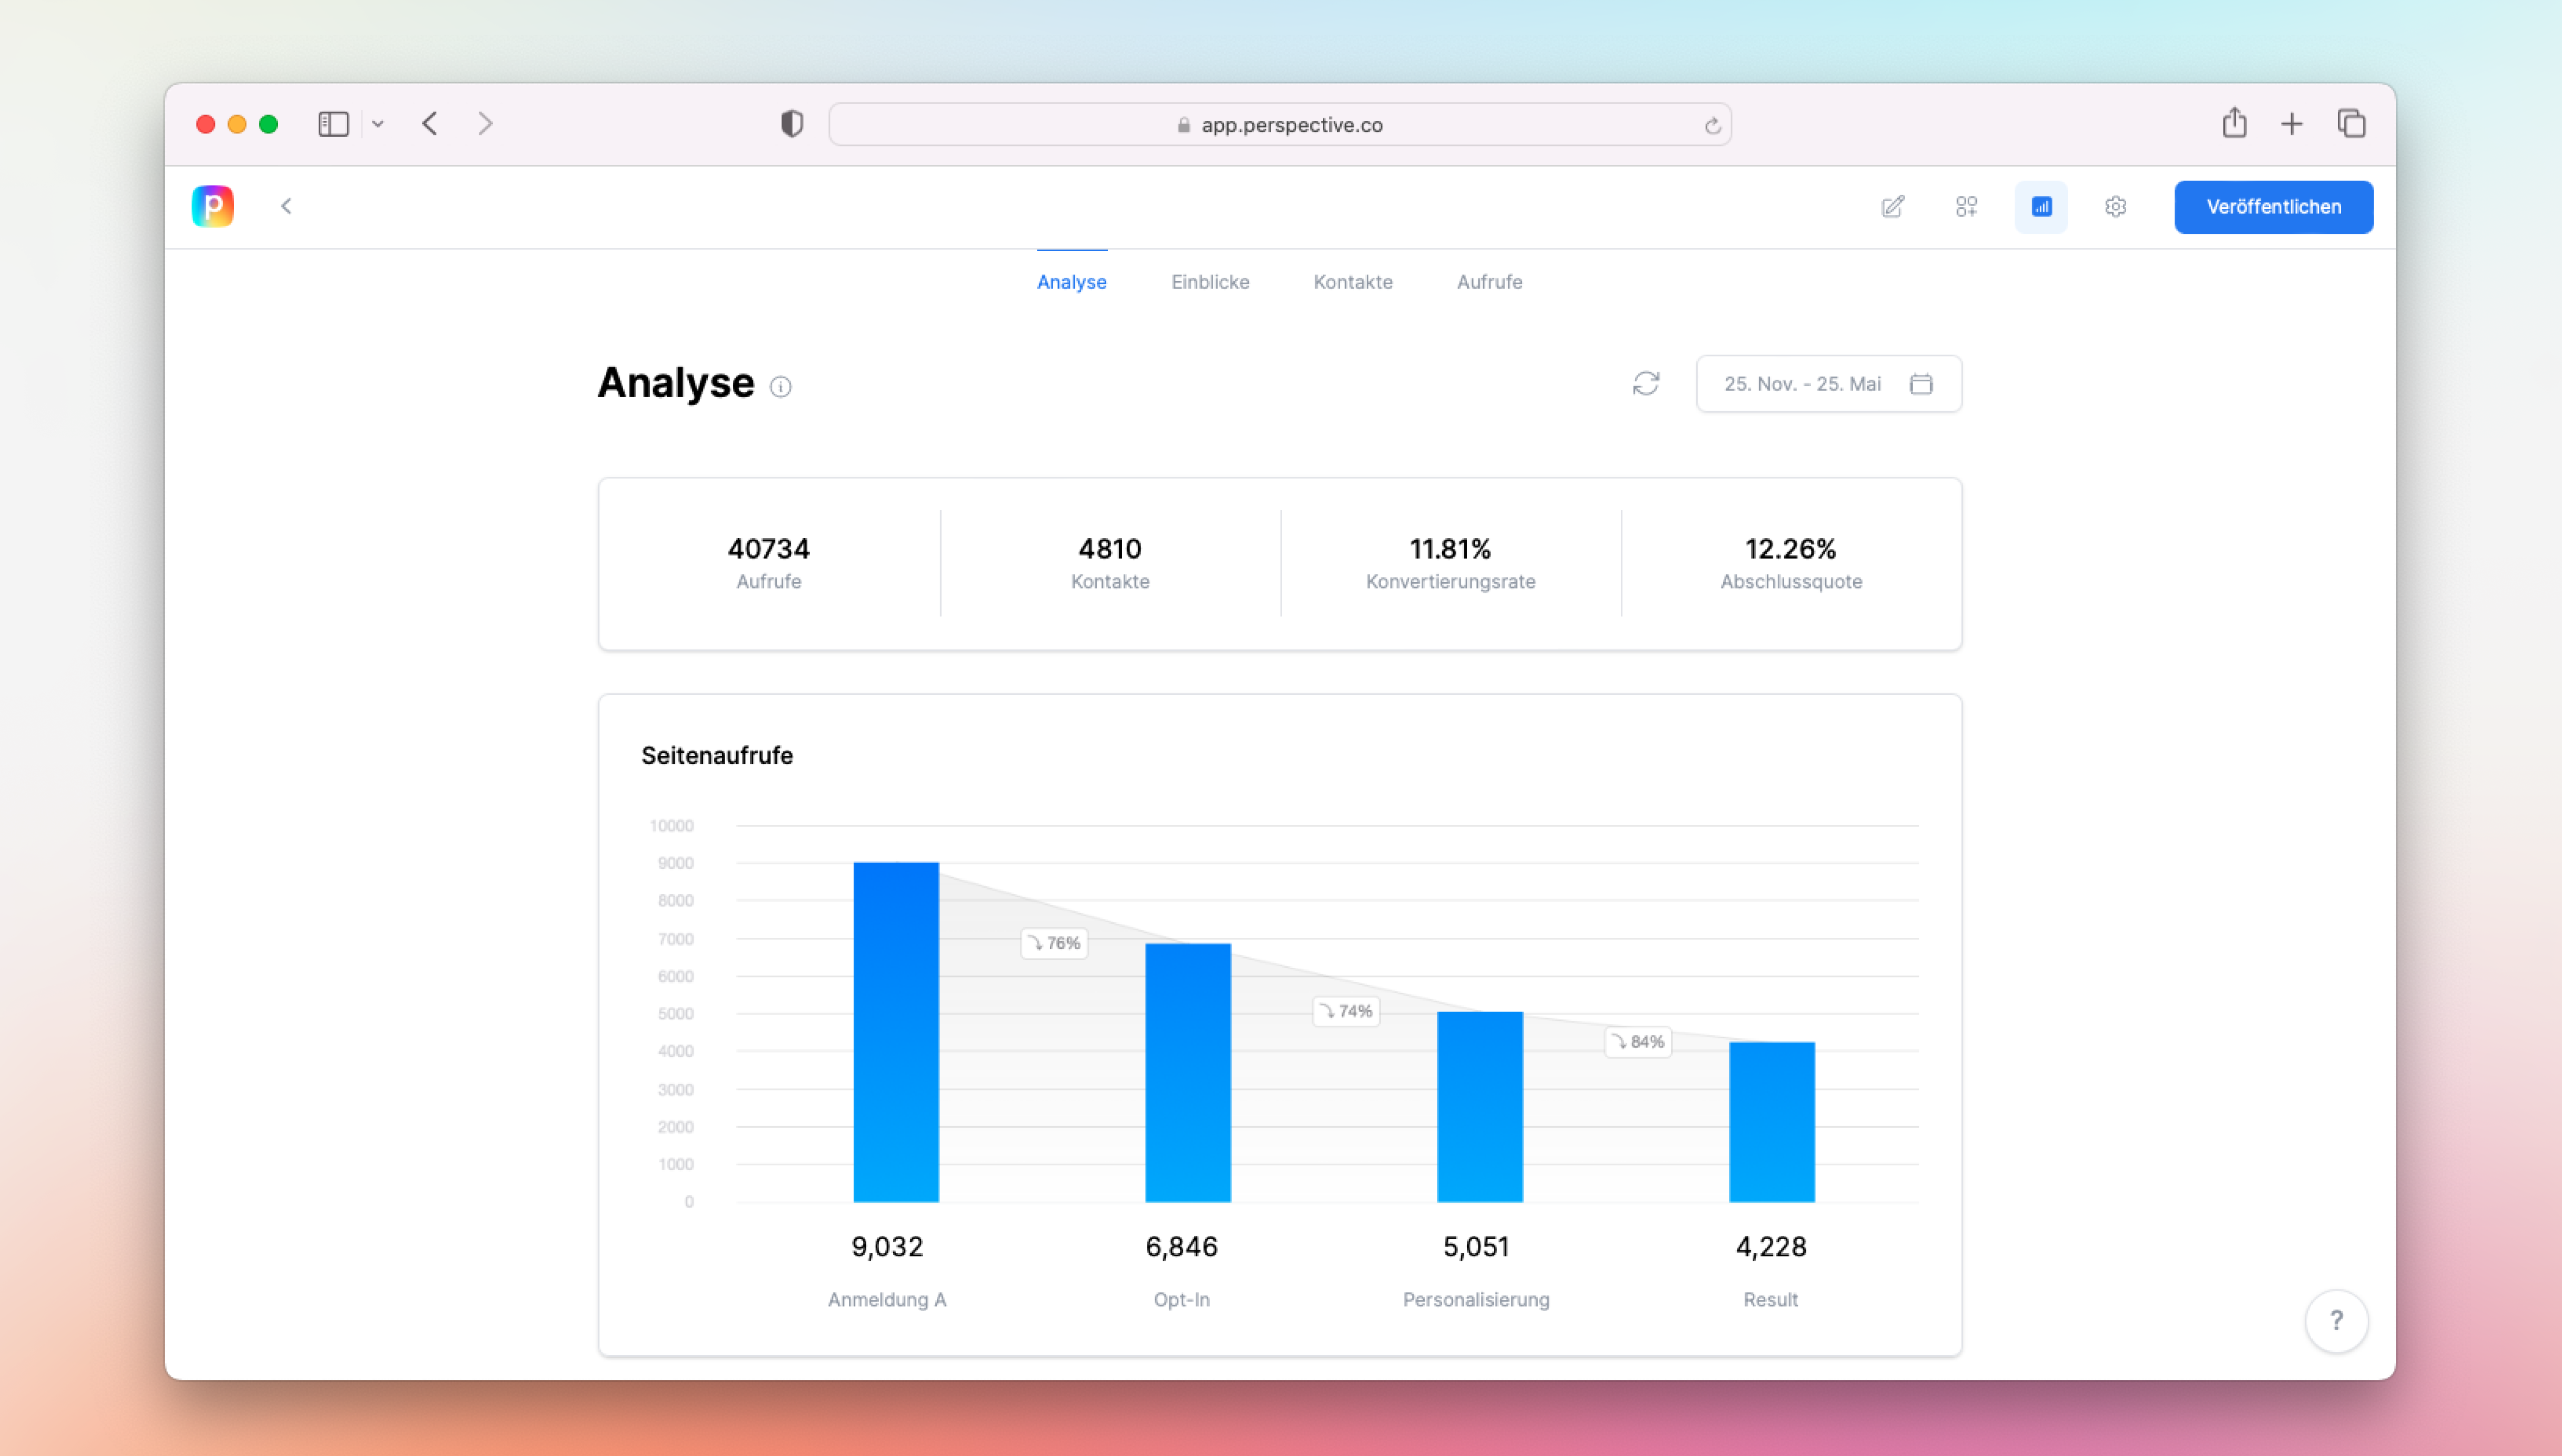The image size is (2562, 1456).
Task: Navigate back using the app's back arrow
Action: click(x=287, y=206)
